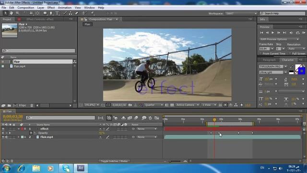Toggle Hide Shy Layers switch

click(x=123, y=118)
